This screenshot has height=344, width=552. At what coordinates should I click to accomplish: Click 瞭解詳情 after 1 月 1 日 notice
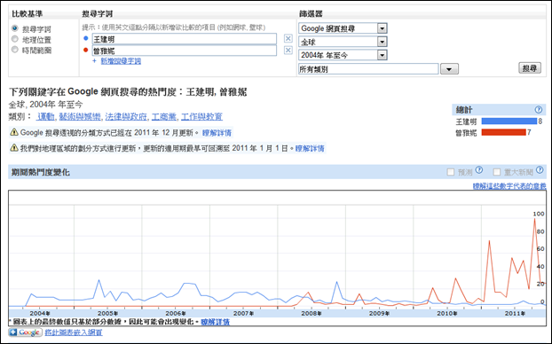(x=310, y=148)
